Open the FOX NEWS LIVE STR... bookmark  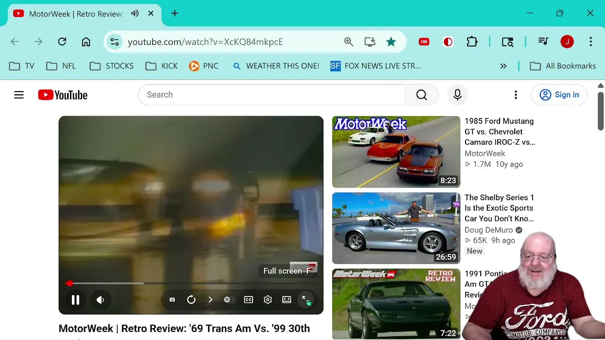[x=375, y=66]
